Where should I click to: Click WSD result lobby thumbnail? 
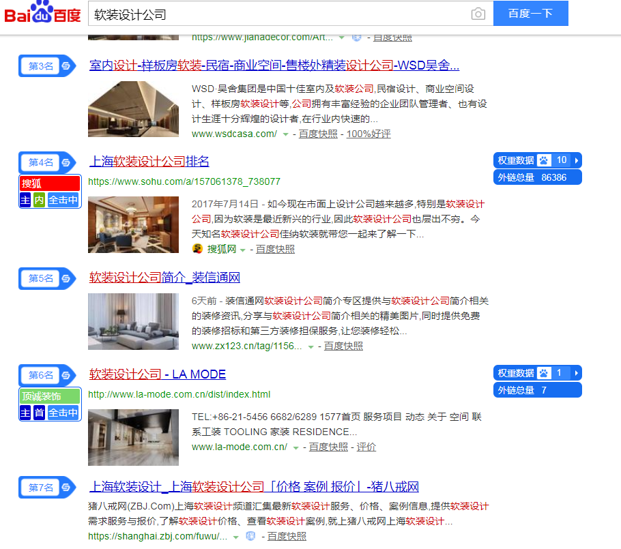click(133, 109)
